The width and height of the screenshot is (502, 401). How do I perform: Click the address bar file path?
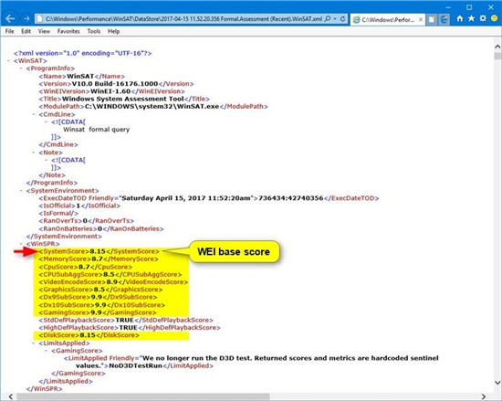tap(183, 19)
